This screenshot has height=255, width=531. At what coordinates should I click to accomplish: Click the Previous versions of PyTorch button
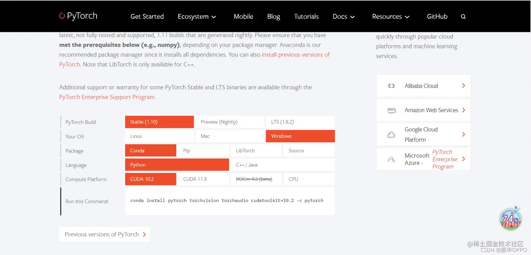click(x=105, y=234)
